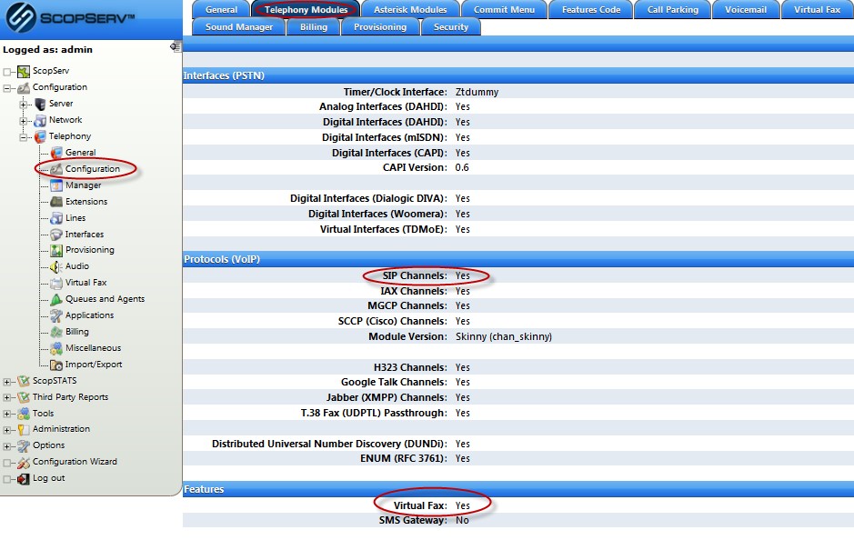
Task: Click the Log out icon
Action: (x=24, y=479)
